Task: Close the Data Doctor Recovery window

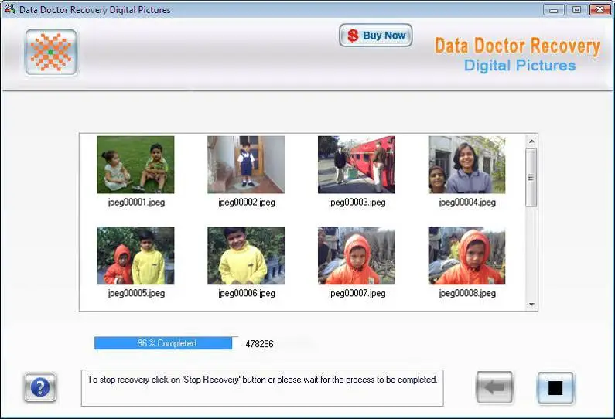Action: pyautogui.click(x=600, y=10)
